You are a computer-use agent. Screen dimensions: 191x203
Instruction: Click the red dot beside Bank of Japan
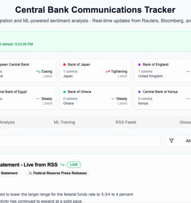coord(64,65)
